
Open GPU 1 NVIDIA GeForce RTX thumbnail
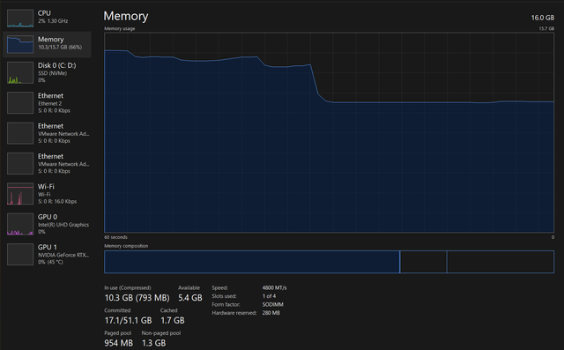(x=20, y=254)
